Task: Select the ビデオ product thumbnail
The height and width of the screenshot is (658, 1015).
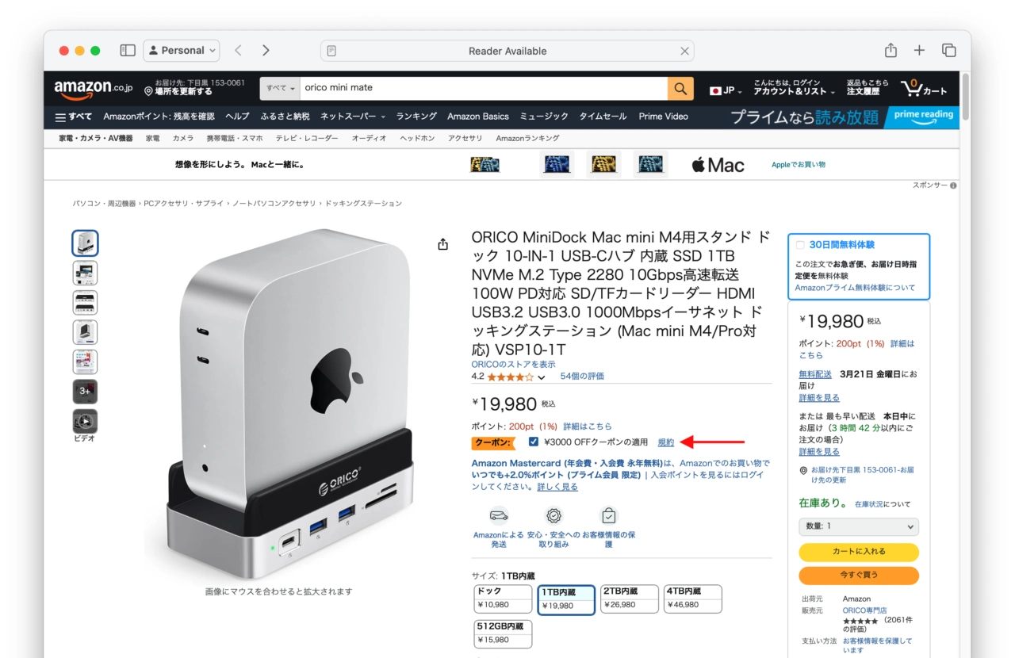Action: [85, 422]
